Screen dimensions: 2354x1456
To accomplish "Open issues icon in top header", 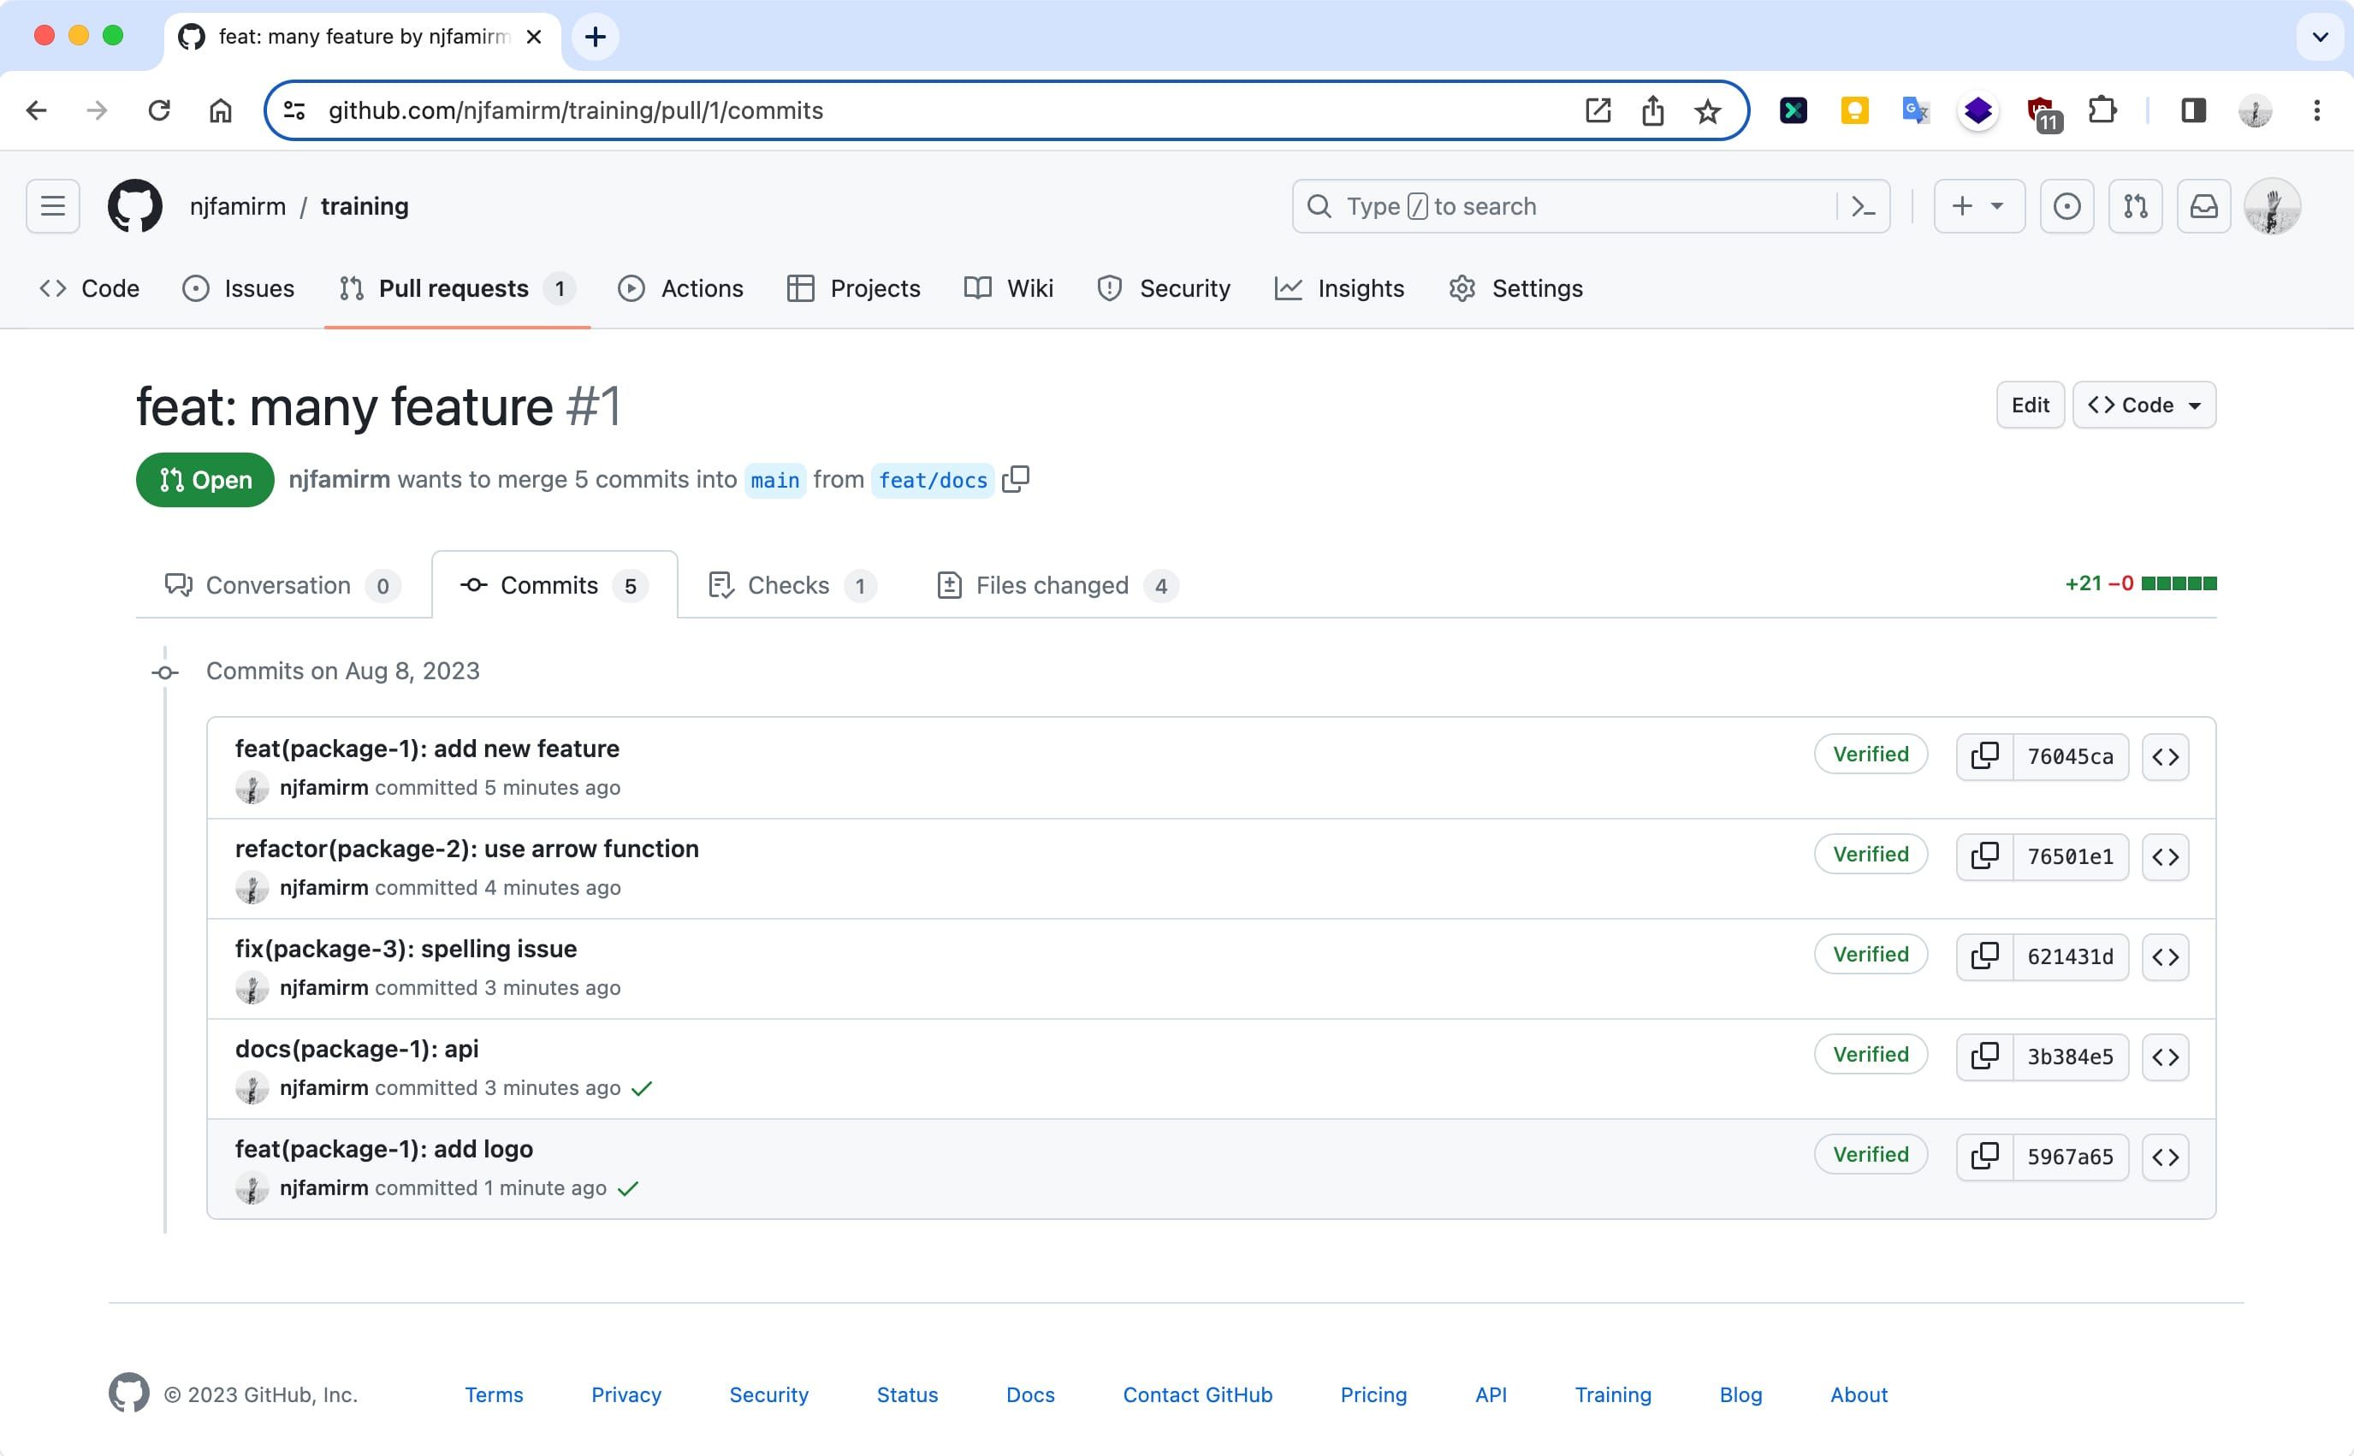I will click(2066, 206).
